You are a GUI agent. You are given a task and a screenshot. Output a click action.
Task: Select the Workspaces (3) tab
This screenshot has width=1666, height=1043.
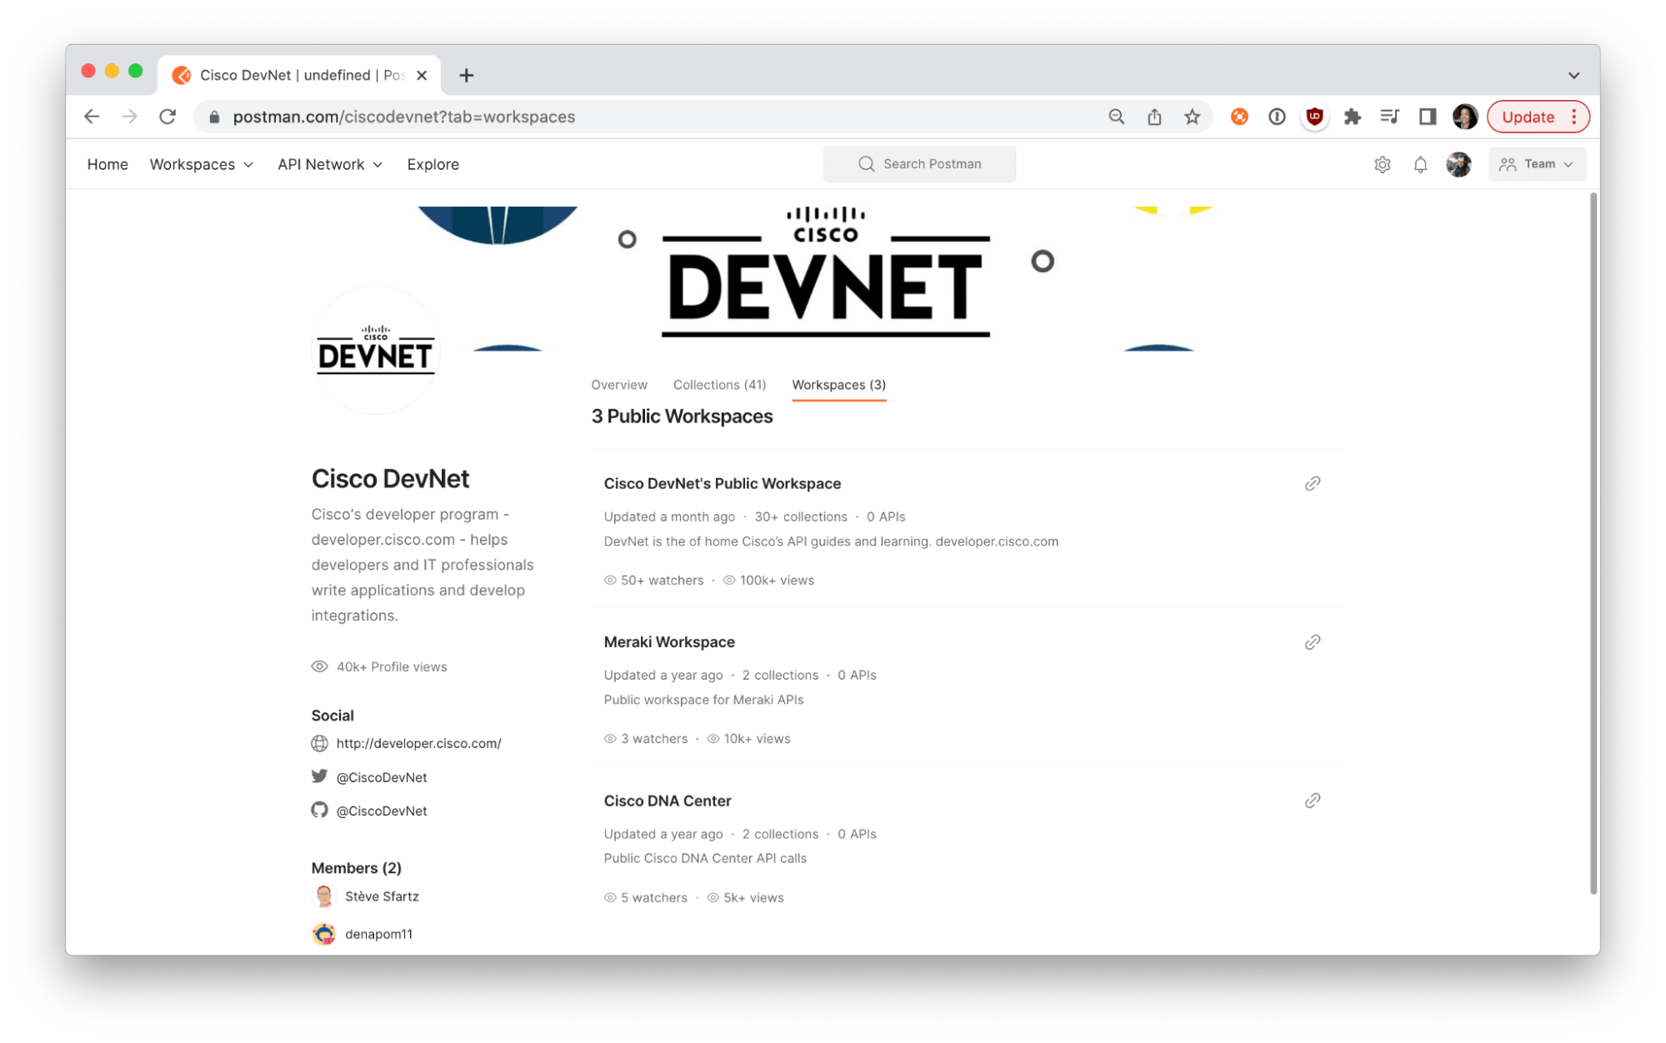coord(838,385)
